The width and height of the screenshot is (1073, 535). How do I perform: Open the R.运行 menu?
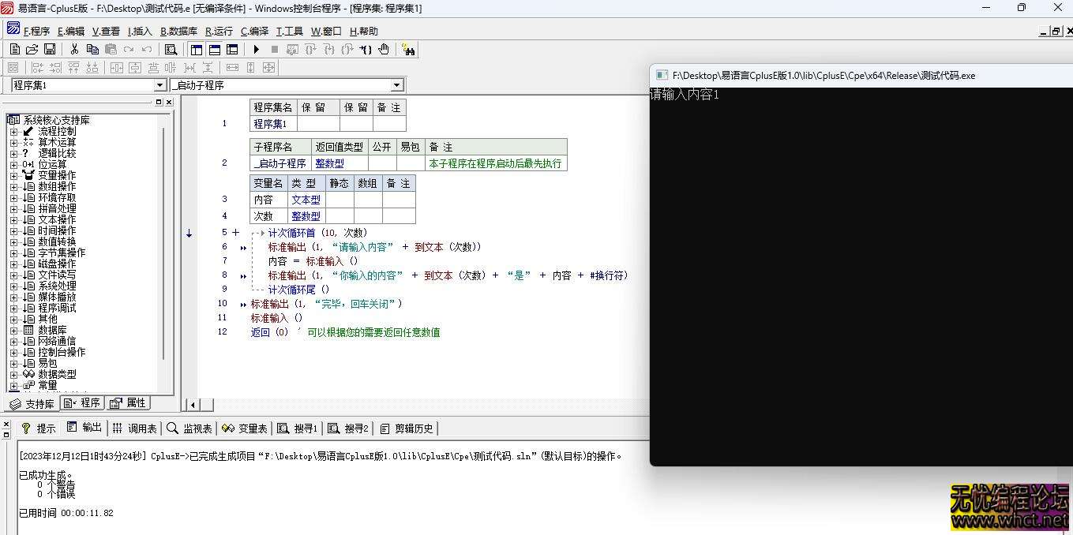pos(218,31)
